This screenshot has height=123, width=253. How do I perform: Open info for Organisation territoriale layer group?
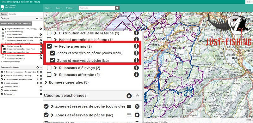pos(41,29)
